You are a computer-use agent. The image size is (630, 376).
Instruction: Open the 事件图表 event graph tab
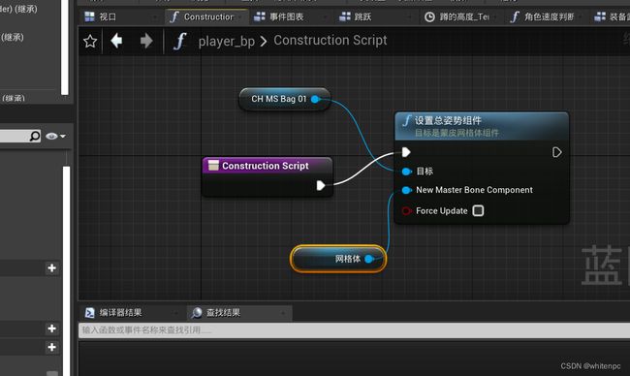pos(292,16)
